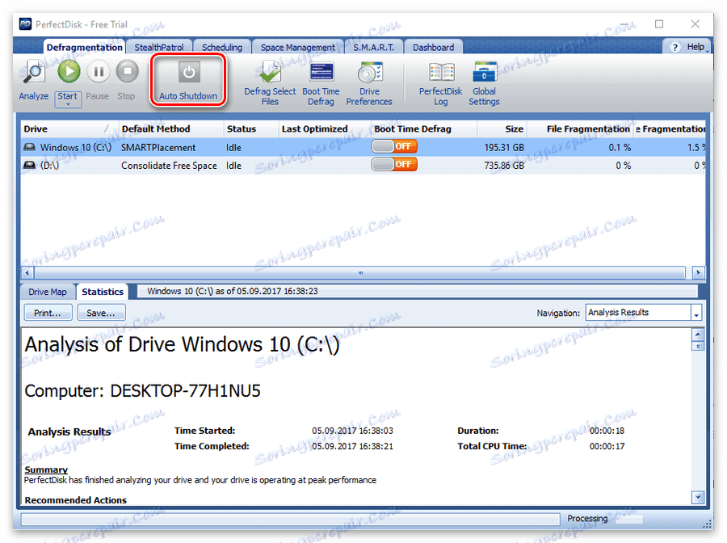Select the Windows 10 (C:\) drive row
This screenshot has height=543, width=727.
pyautogui.click(x=363, y=147)
